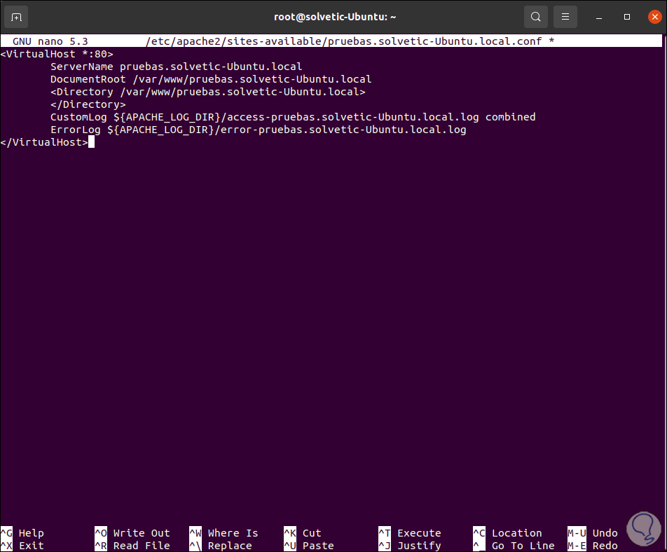This screenshot has height=552, width=667.
Task: Click the window title root@solvetic-Ubuntu
Action: 335,17
